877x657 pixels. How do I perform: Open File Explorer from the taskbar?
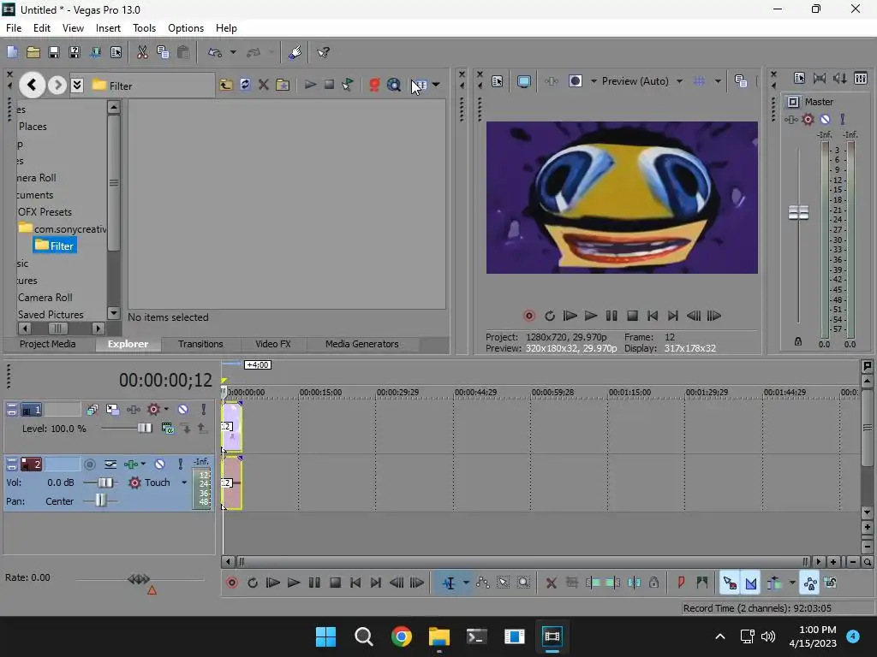click(439, 636)
